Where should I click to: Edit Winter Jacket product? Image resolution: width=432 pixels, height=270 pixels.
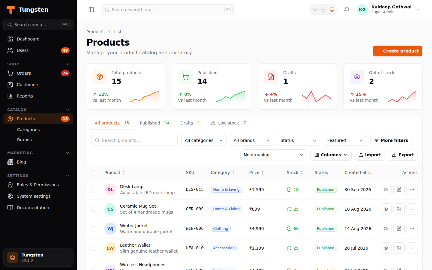click(399, 229)
